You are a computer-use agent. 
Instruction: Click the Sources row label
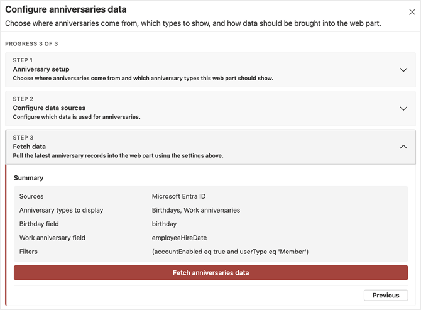[x=31, y=196]
